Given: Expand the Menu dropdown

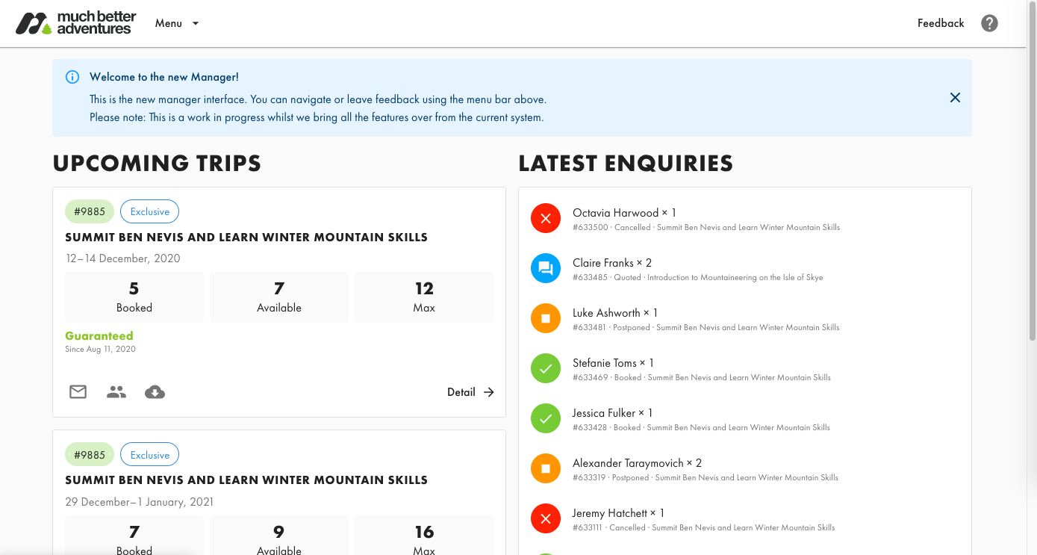Looking at the screenshot, I should (x=177, y=23).
